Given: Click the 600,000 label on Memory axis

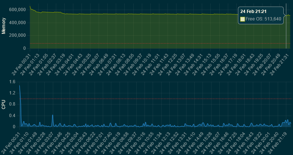Looking at the screenshot, I should (x=17, y=10).
